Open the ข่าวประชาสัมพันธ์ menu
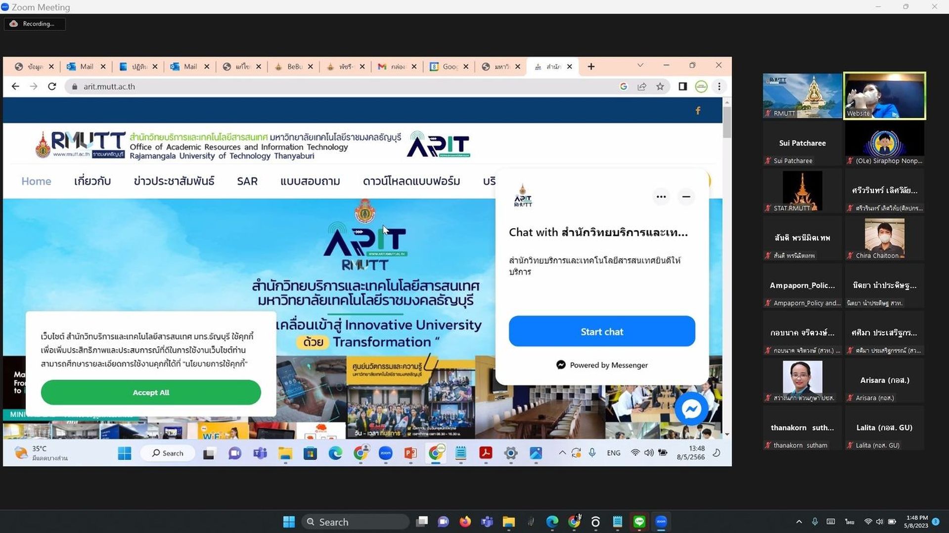 tap(174, 181)
